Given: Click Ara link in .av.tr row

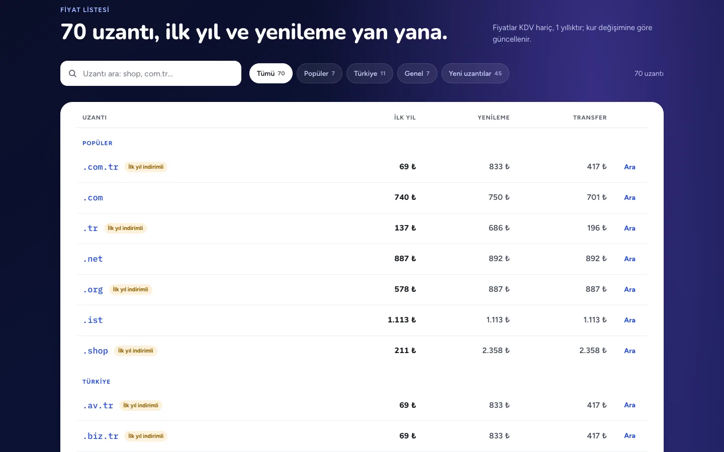Looking at the screenshot, I should click(629, 405).
